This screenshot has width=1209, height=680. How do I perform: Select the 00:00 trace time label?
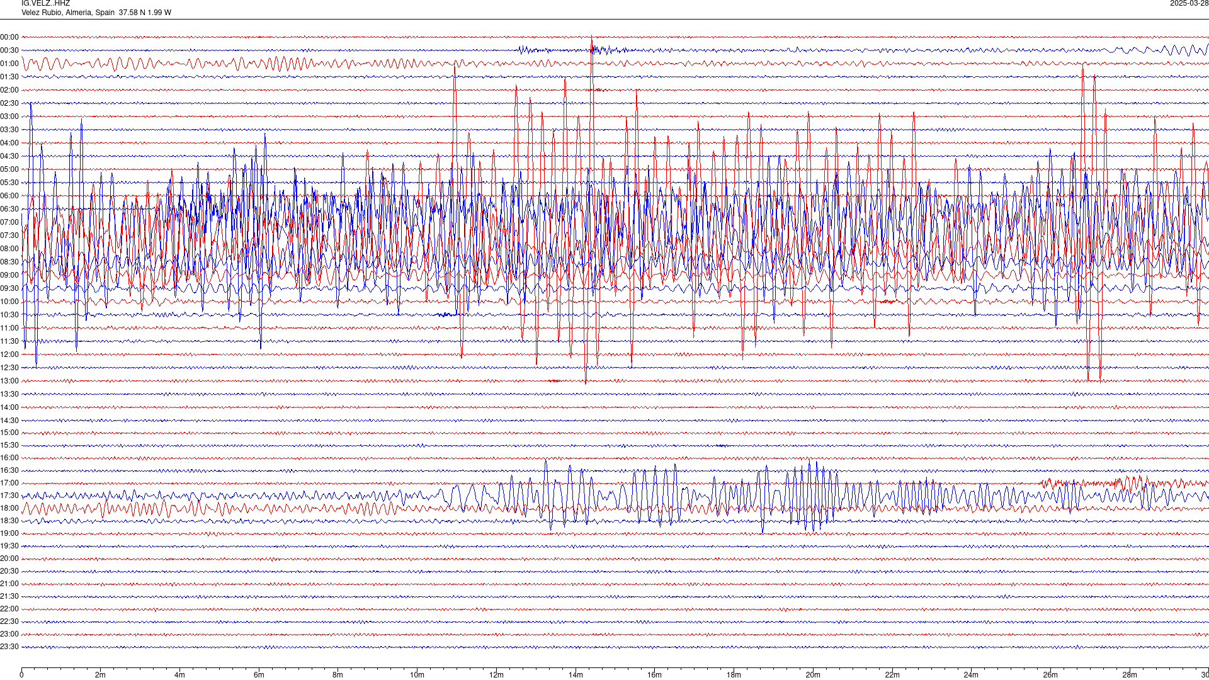(9, 37)
